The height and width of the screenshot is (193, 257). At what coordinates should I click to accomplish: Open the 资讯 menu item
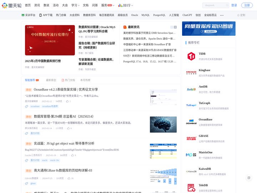[x=37, y=5]
